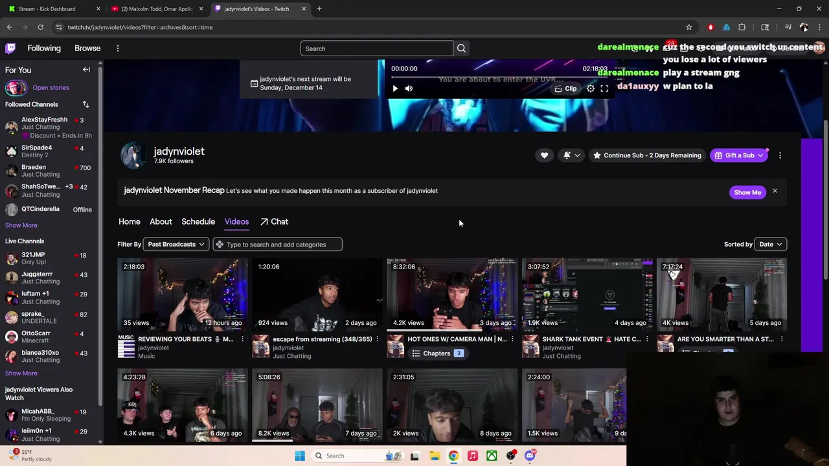Open Chrome extensions puzzle icon
The height and width of the screenshot is (466, 829).
742,27
